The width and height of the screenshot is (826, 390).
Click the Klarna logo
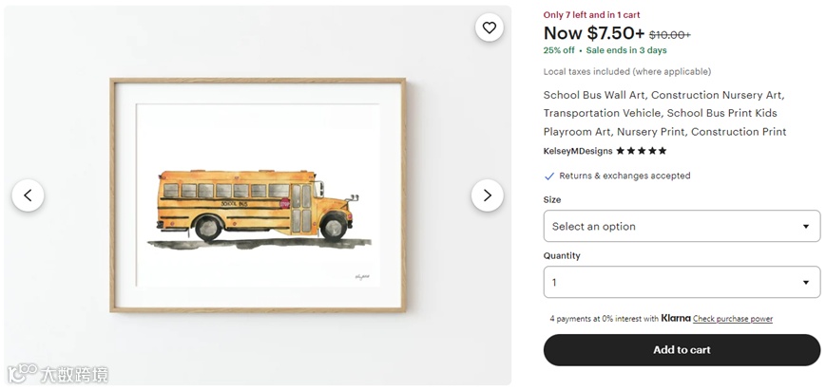click(x=676, y=319)
